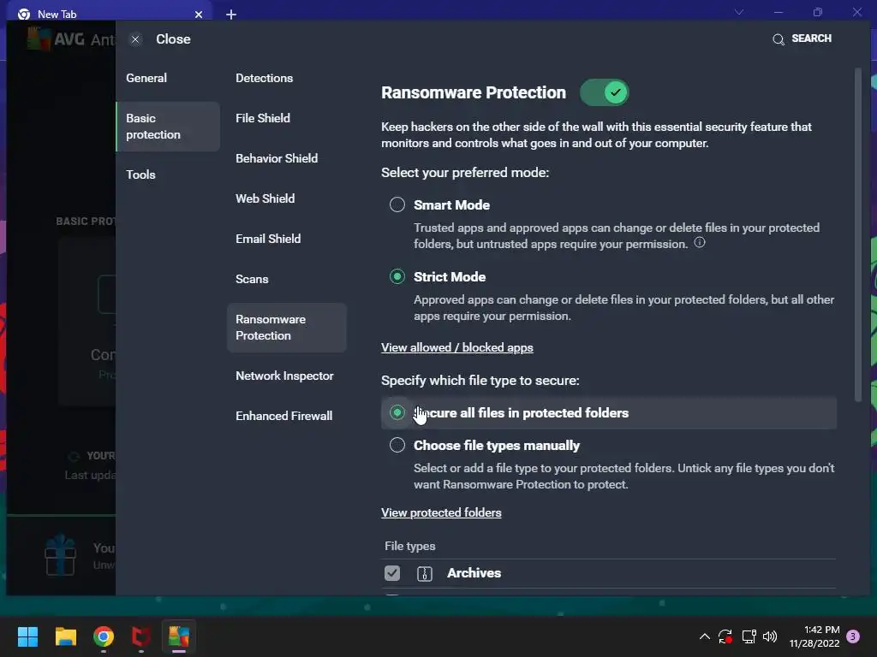Open the Chrome tab search chevron
The width and height of the screenshot is (877, 657).
click(739, 12)
